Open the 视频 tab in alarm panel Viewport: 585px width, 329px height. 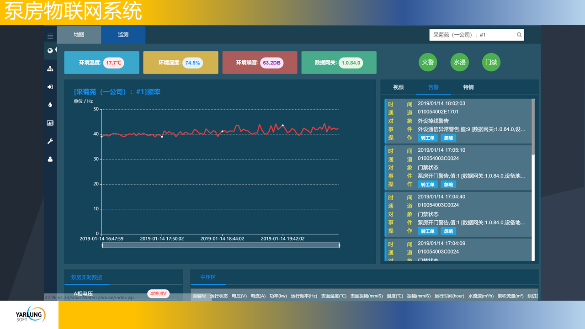[398, 87]
